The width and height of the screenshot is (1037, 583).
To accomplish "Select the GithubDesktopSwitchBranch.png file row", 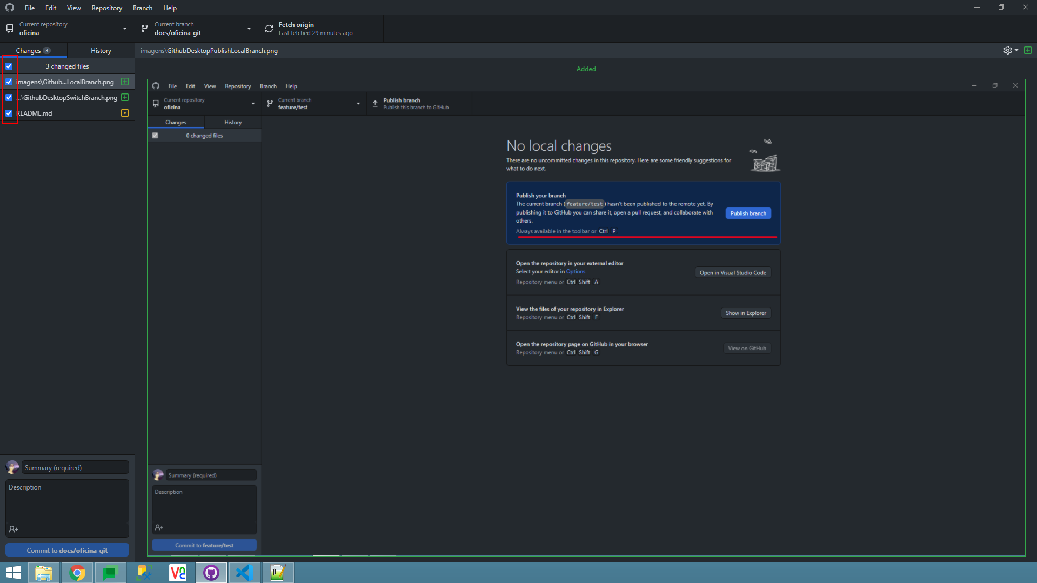I will [67, 97].
